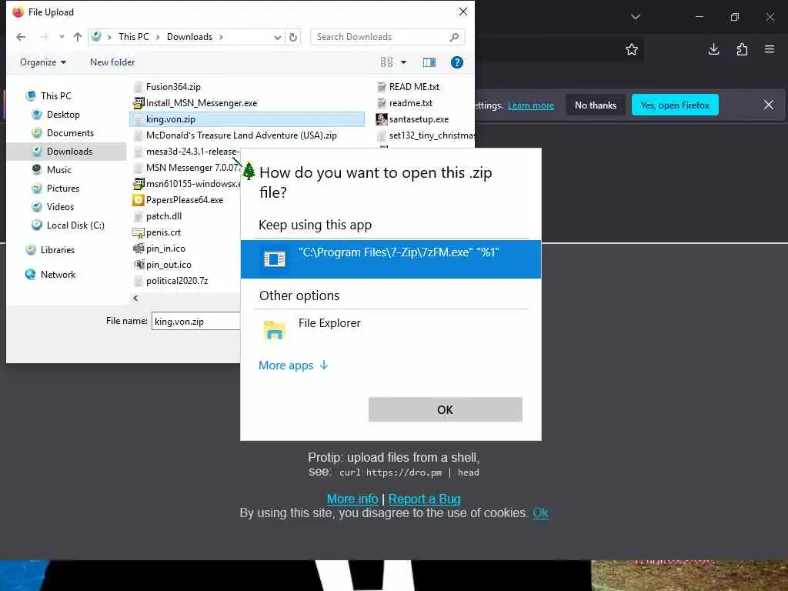Go back in File Upload dialog
Viewport: 788px width, 591px height.
tap(21, 37)
